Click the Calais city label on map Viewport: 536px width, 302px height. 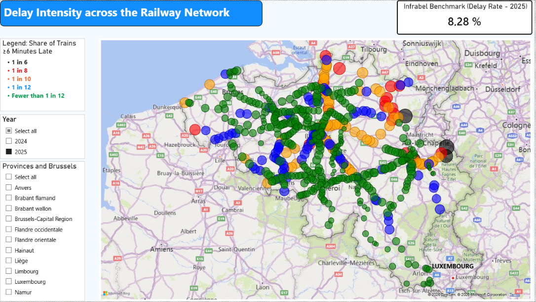coord(128,116)
